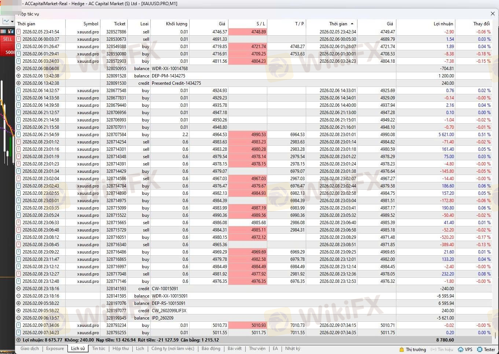Viewport: 499px width, 354px height.
Task: Click the buy deal icon for ticket 328793255
Action: coord(19,333)
